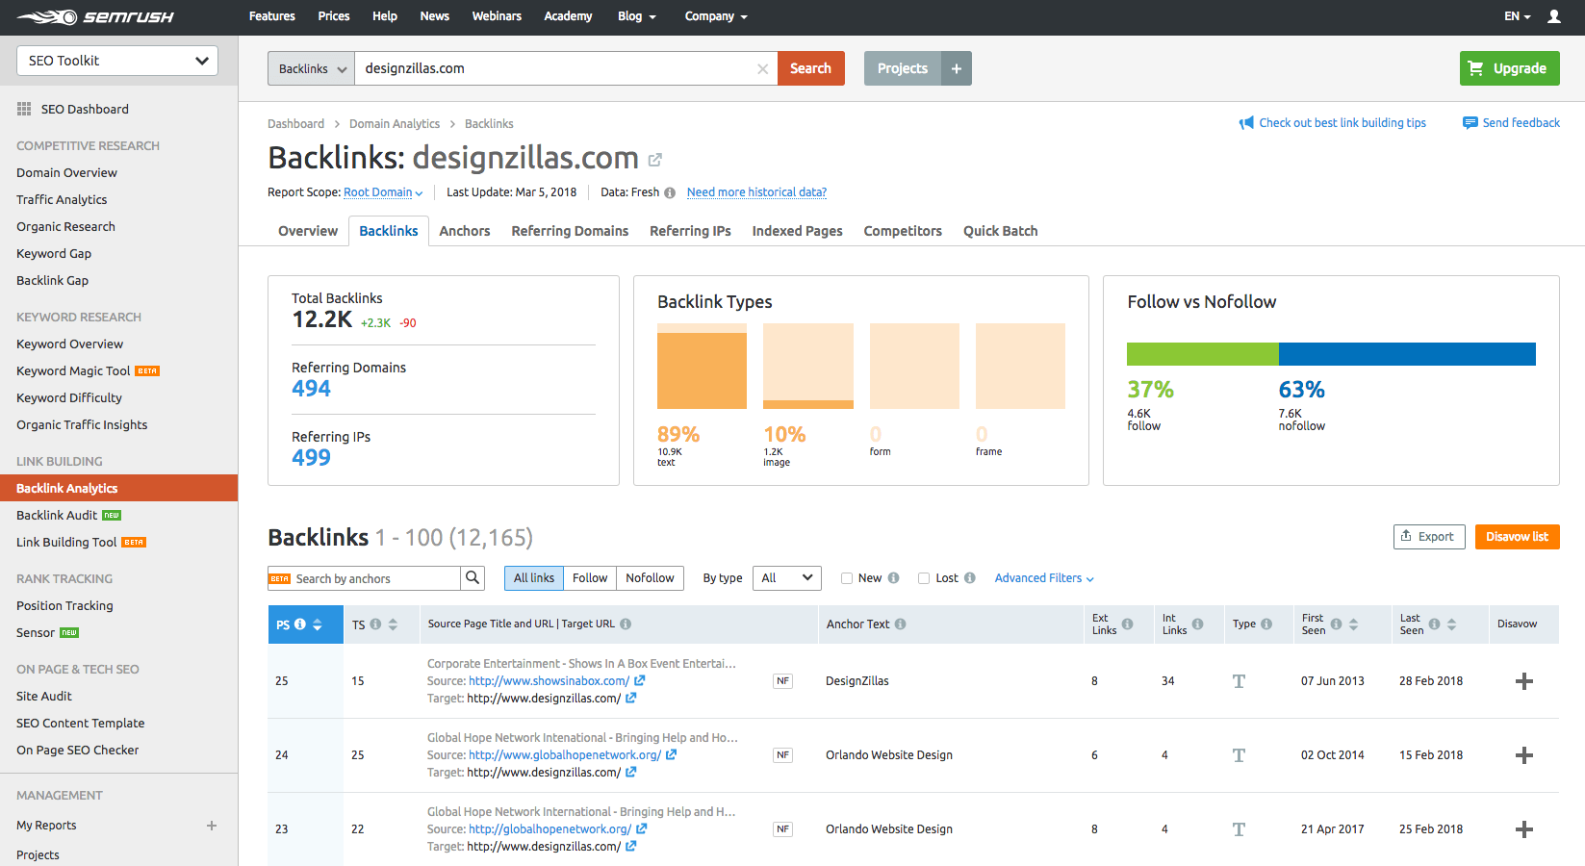Click the Search by anchors input field
This screenshot has height=866, width=1585.
click(364, 578)
